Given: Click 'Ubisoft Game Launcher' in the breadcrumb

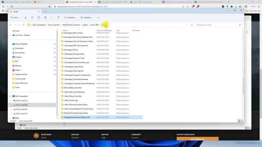Looking at the screenshot, I should click(71, 25).
